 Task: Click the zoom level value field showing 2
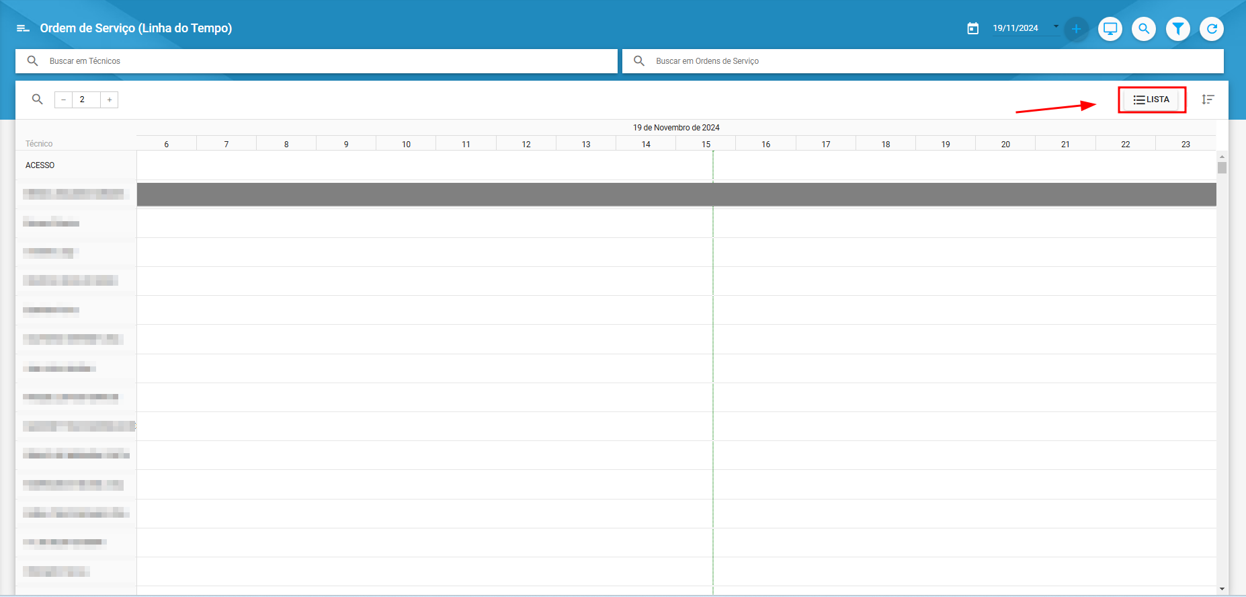(87, 99)
